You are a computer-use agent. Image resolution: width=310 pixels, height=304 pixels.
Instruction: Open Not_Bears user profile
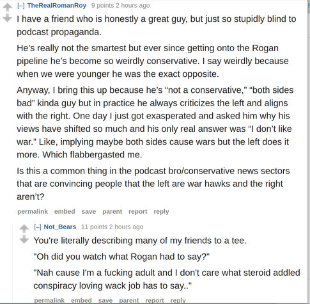click(x=60, y=227)
